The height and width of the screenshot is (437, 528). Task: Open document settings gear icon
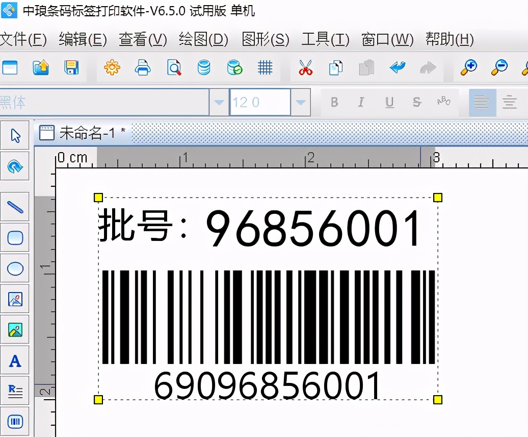(x=112, y=67)
